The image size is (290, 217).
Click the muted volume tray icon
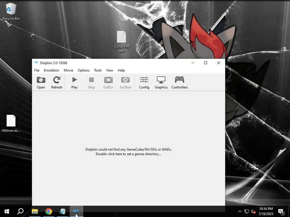click(253, 211)
